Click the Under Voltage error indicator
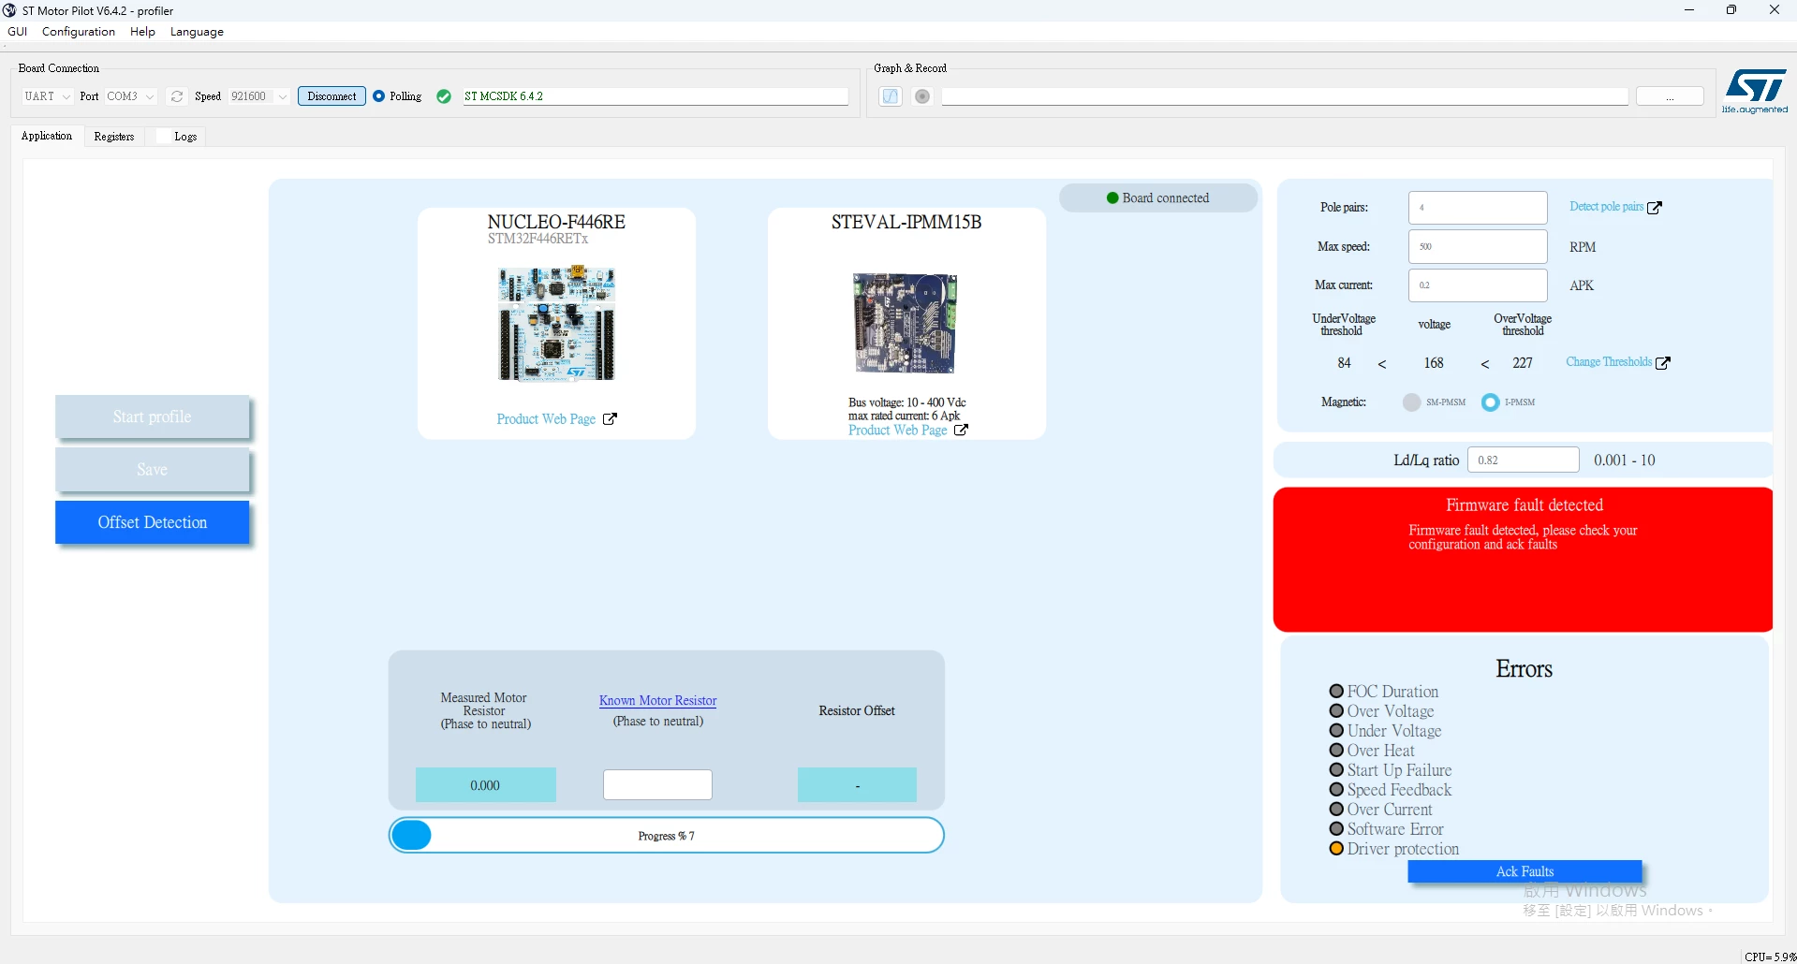Screen dimensions: 1797x964 [1336, 731]
